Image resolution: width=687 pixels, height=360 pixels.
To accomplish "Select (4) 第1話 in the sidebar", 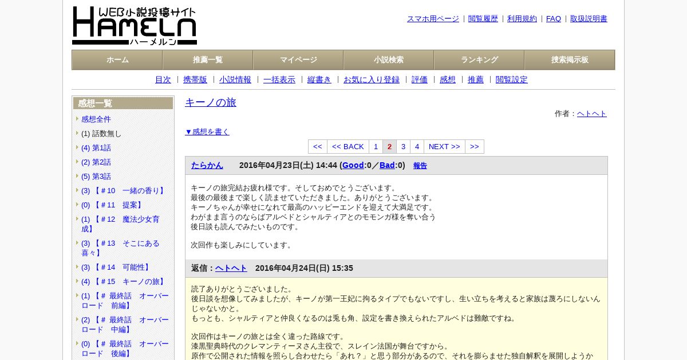I will coord(96,147).
